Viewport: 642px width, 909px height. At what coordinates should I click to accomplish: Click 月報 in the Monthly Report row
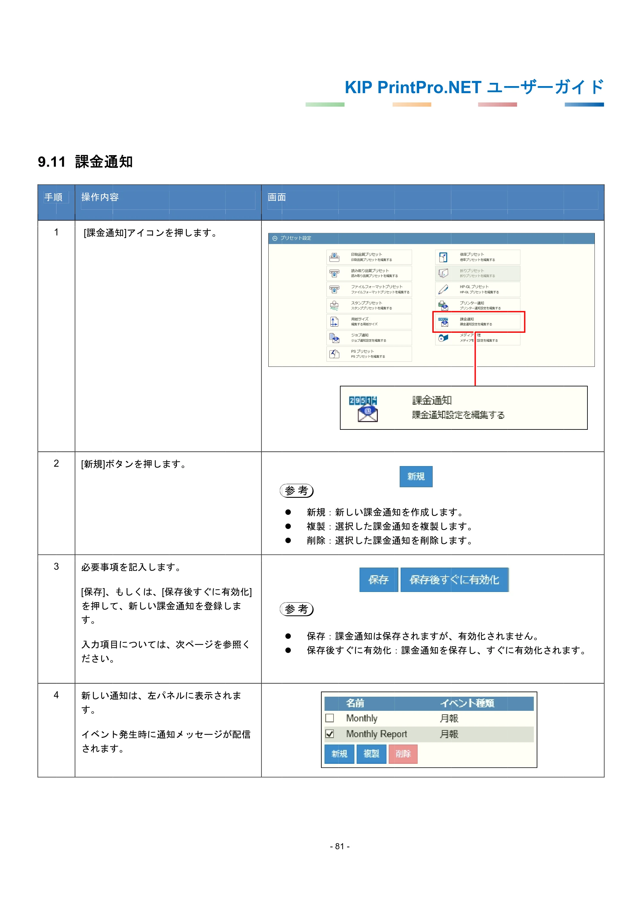pyautogui.click(x=449, y=734)
